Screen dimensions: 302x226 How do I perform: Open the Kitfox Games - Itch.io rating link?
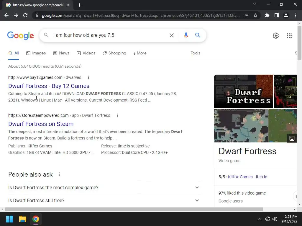coord(247,177)
